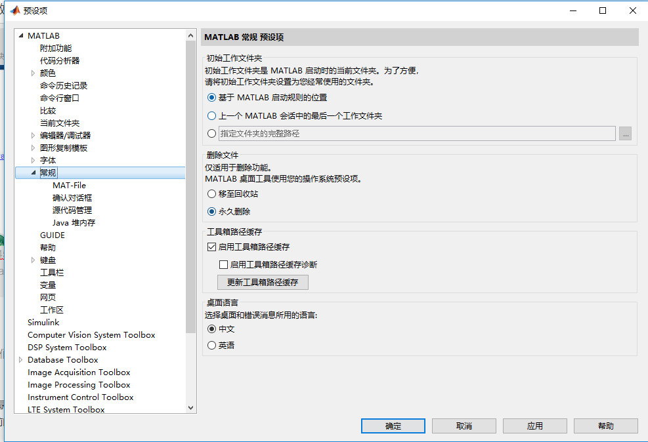Minimize the 预设项 window
Screen dimensions: 648x442
pos(572,10)
